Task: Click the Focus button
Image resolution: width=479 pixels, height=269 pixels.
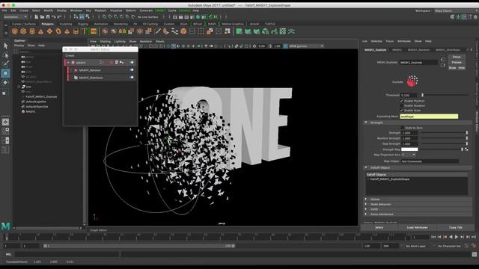Action: coord(457,57)
